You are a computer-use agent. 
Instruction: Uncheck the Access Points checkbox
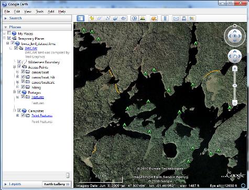[19, 66]
